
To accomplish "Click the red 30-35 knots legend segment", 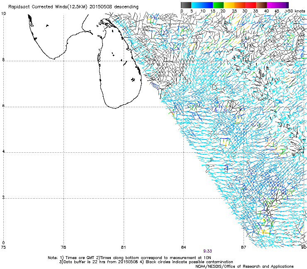I will (251, 5).
